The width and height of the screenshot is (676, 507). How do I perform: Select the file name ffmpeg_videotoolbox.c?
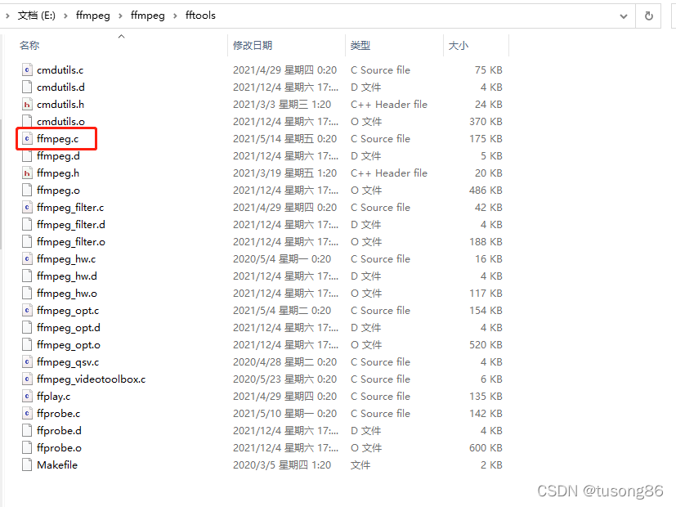(x=91, y=379)
